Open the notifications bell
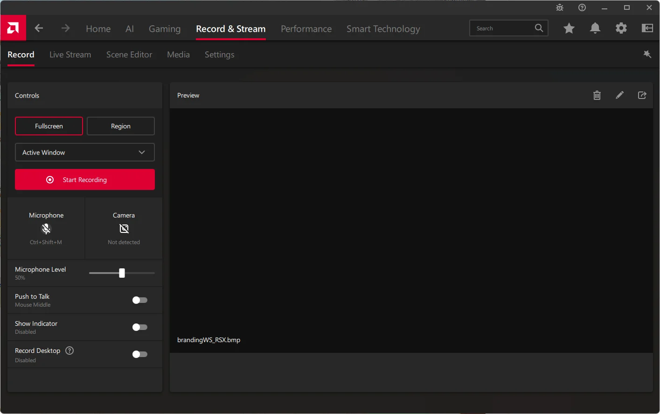This screenshot has height=414, width=660. click(595, 28)
